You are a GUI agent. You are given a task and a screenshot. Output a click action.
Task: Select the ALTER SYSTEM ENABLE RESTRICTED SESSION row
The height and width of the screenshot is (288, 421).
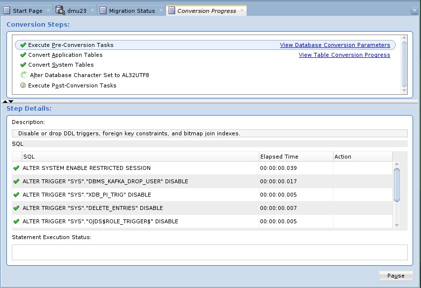pos(202,168)
